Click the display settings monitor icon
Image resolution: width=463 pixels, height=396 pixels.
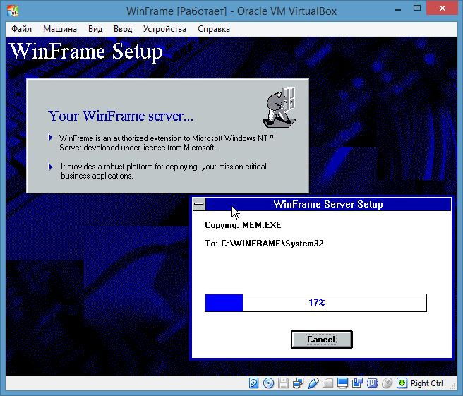pos(342,383)
